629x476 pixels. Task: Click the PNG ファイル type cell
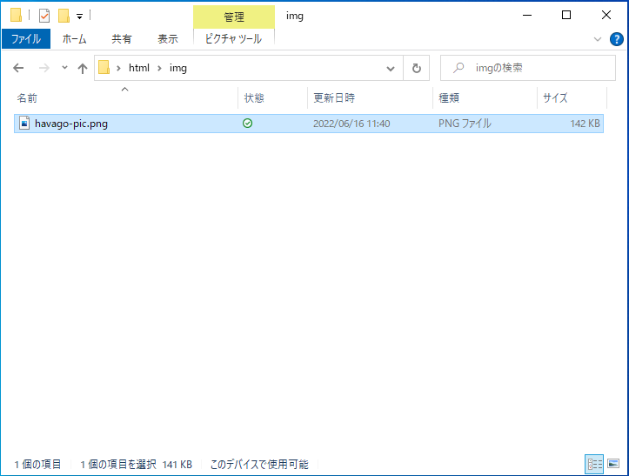click(465, 124)
